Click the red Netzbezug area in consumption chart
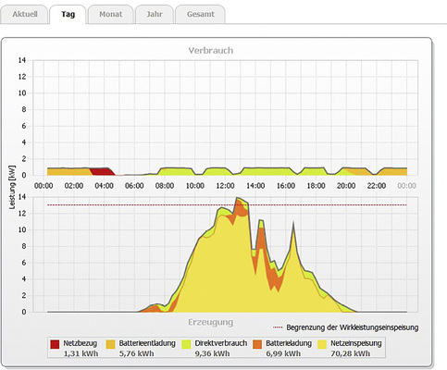Screen dimensions: 447x370 pos(102,172)
